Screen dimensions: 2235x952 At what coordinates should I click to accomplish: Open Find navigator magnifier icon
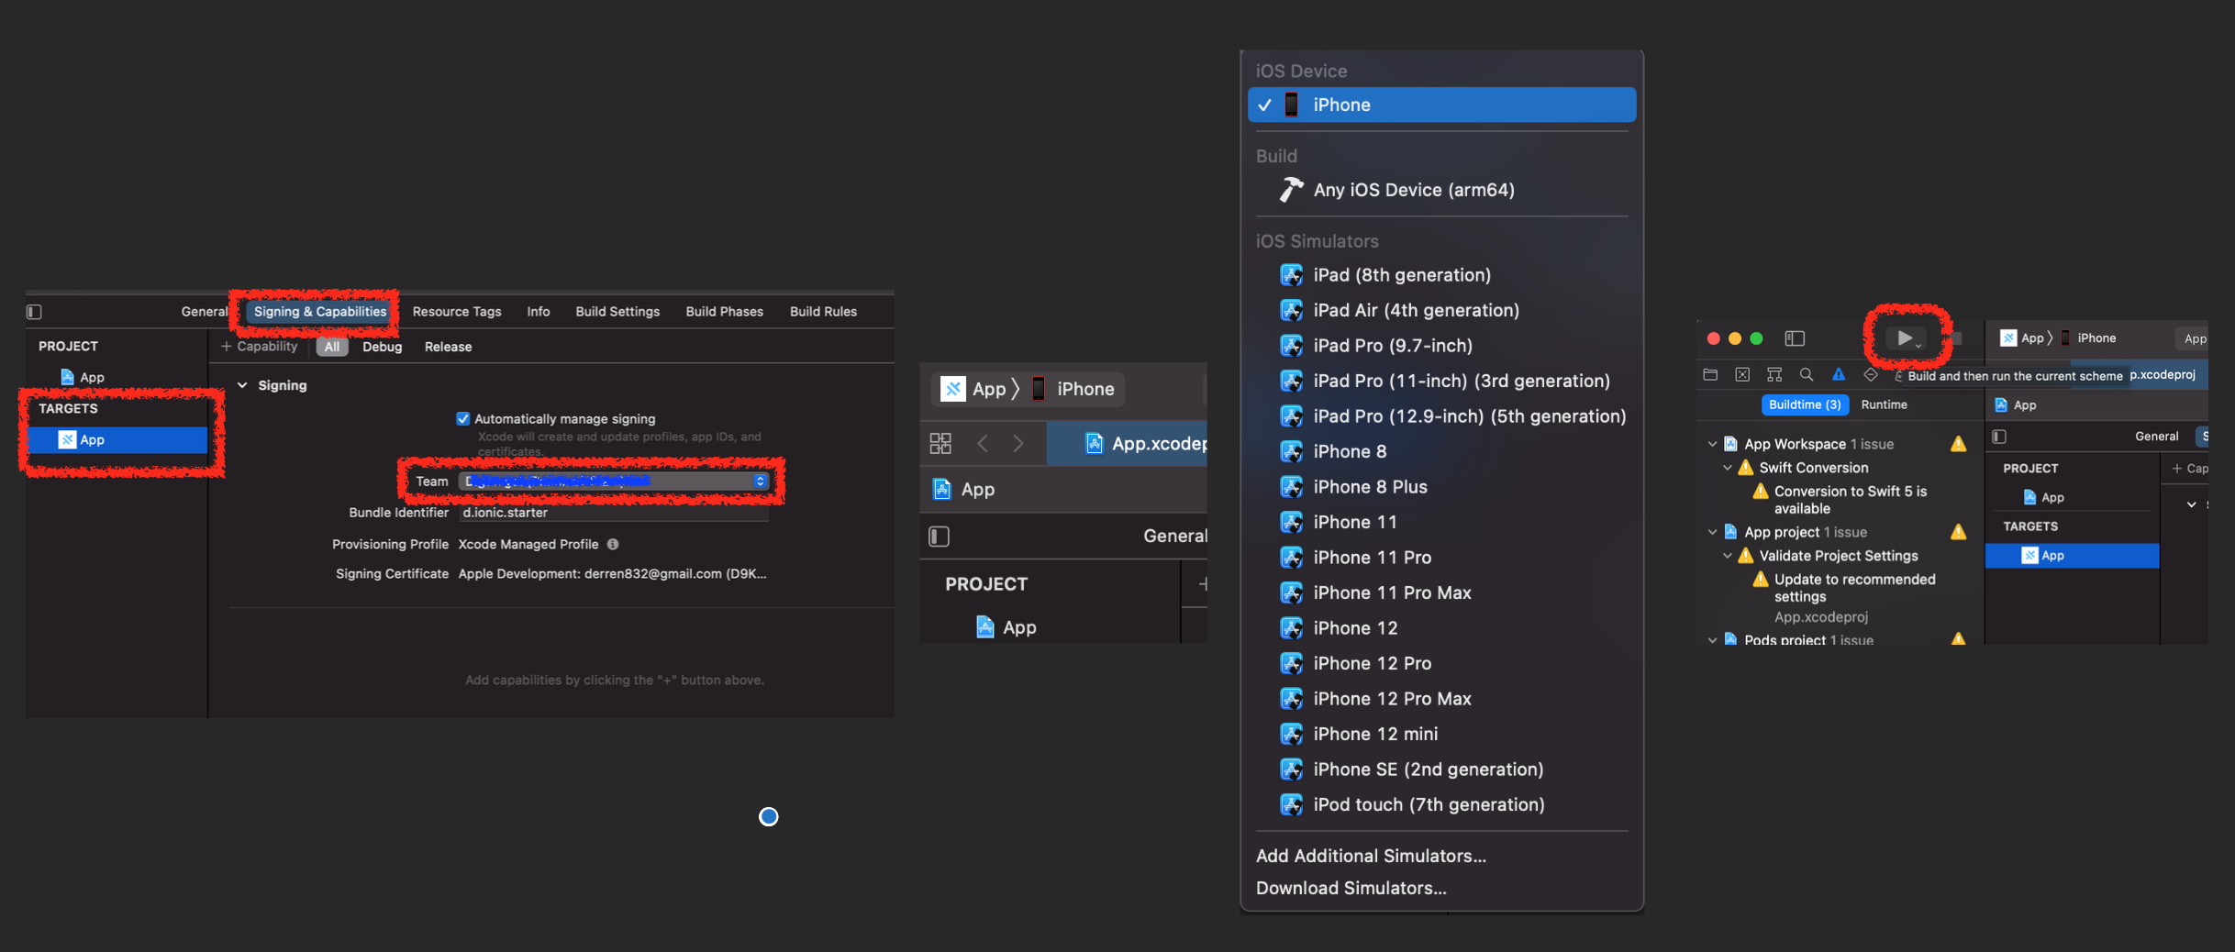click(1807, 374)
